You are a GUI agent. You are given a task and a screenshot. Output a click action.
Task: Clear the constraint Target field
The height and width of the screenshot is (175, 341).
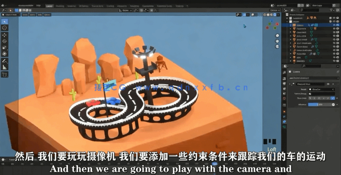click(333, 89)
